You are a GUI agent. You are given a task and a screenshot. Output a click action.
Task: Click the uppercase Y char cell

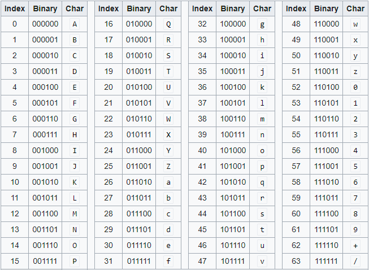pyautogui.click(x=168, y=150)
